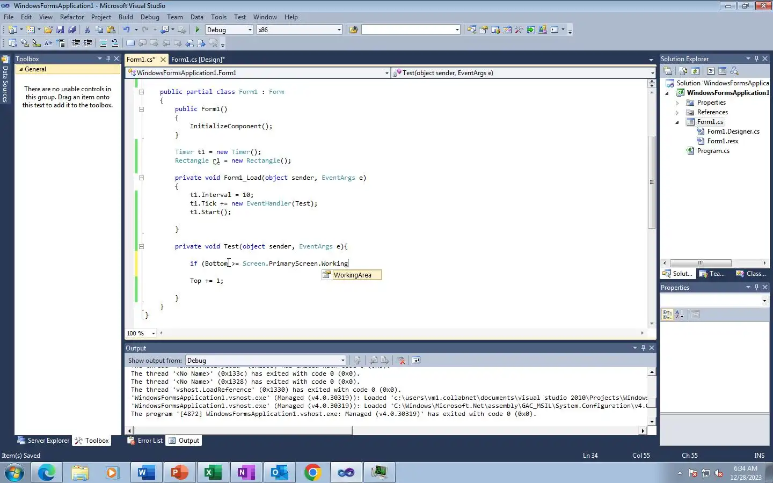Click the Refresh icon in Solution Explorer
773x483 pixels.
click(x=695, y=71)
